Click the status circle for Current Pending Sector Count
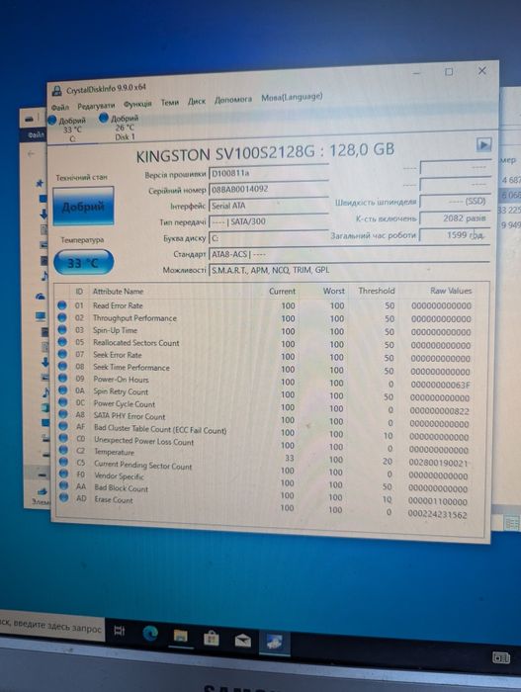The image size is (521, 692). click(64, 462)
